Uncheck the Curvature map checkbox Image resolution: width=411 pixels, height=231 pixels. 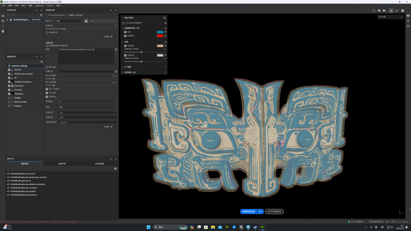[x=9, y=86]
